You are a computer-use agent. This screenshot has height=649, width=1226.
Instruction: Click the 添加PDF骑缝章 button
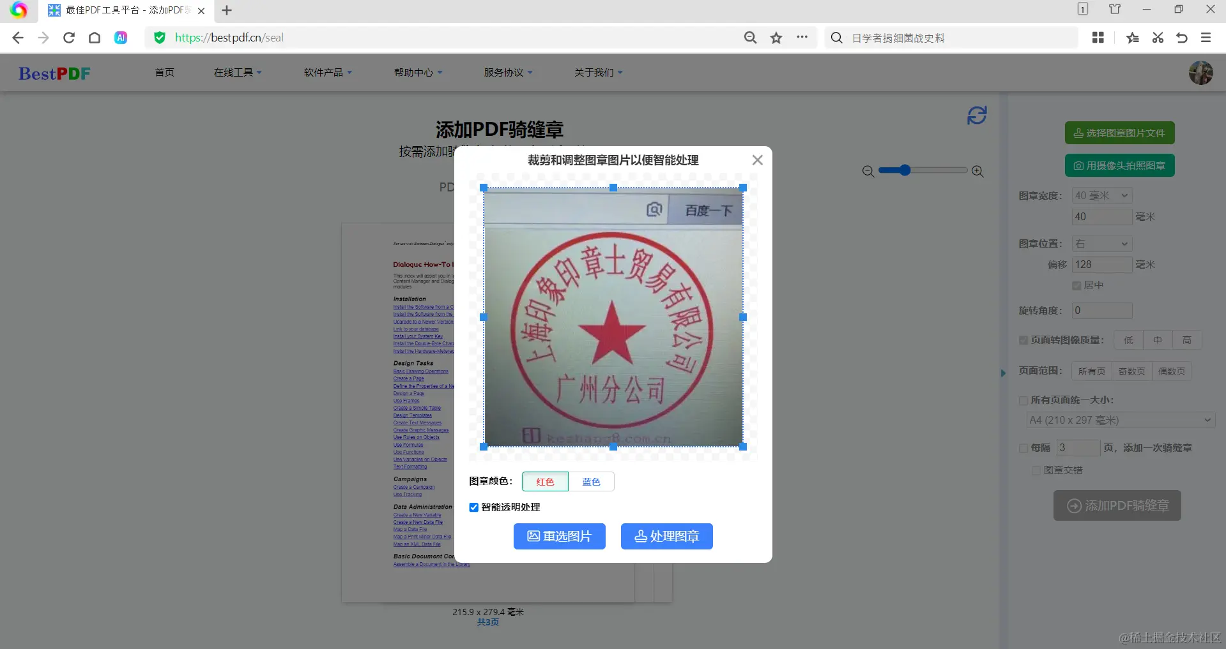pyautogui.click(x=1117, y=505)
